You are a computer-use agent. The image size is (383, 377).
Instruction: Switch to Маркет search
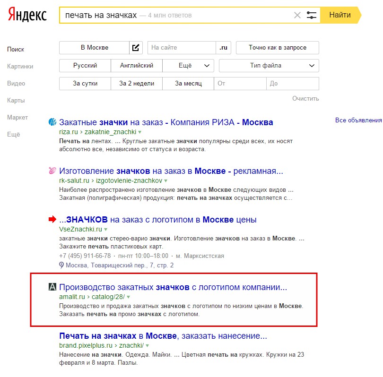click(x=17, y=117)
